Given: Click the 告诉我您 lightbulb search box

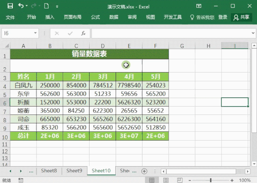Looking at the screenshot, I should (202, 17).
